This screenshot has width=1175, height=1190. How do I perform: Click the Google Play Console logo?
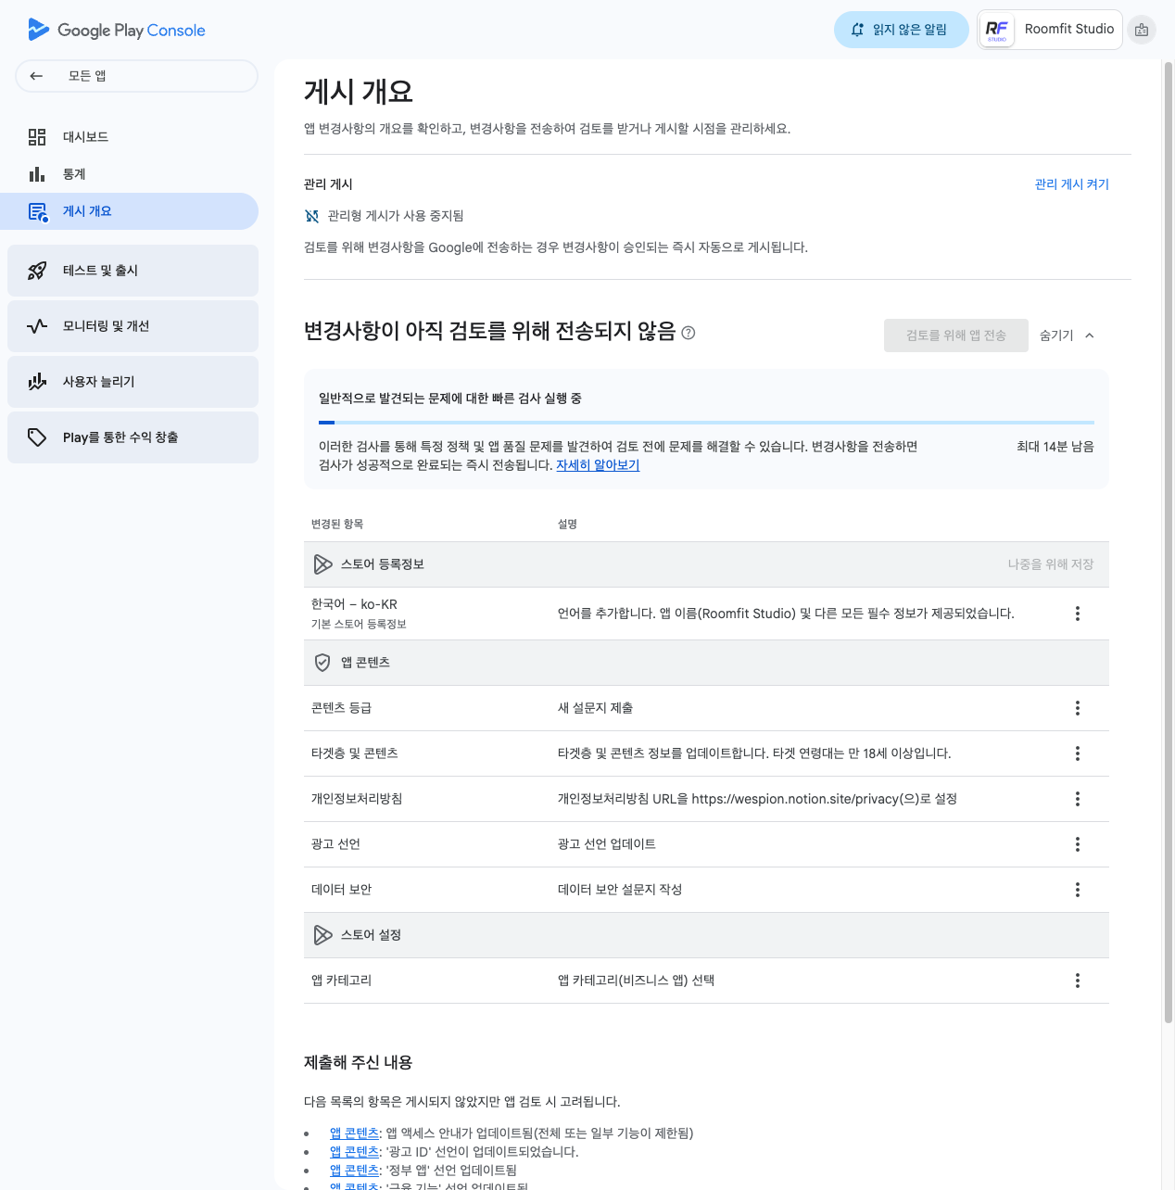point(117,30)
